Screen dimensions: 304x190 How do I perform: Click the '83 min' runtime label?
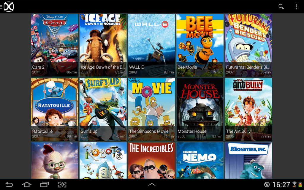[x=120, y=72]
